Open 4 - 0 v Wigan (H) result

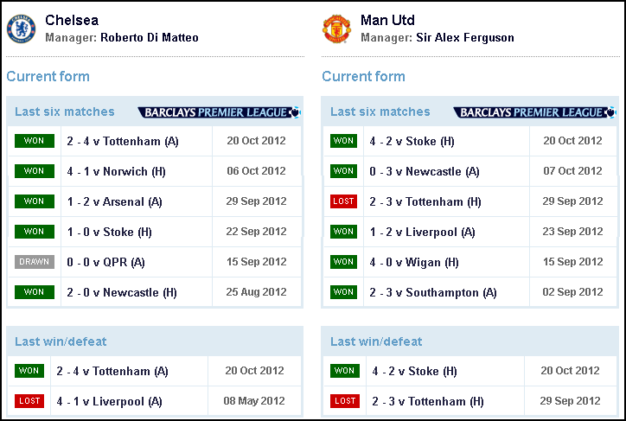(x=414, y=263)
